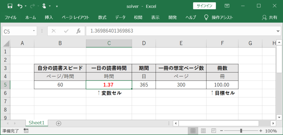
Task: Click the touch/mouse mode icon
Action: click(44, 6)
